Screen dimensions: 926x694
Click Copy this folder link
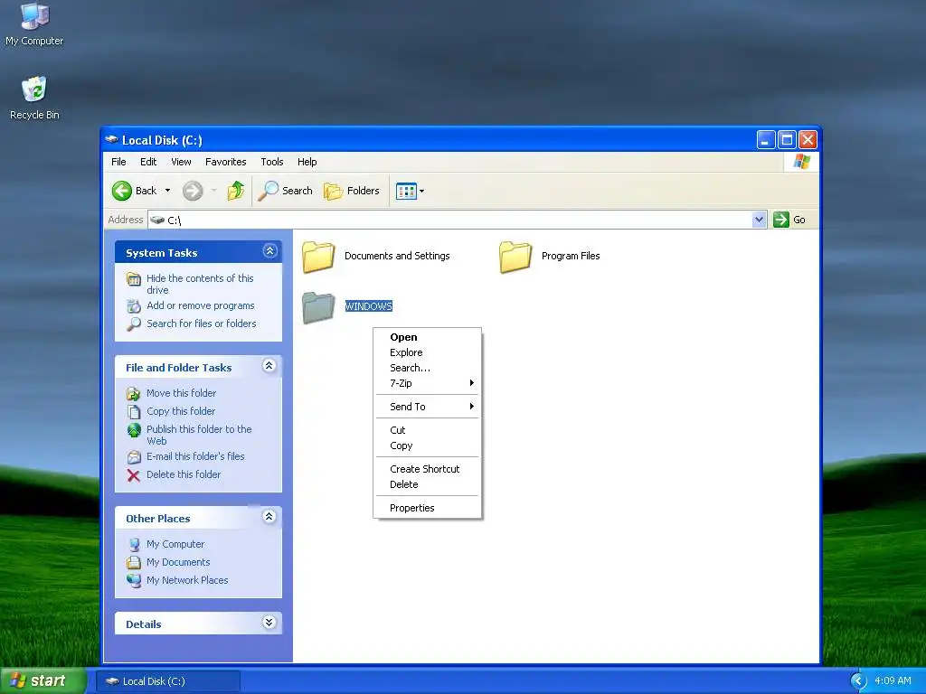pos(181,411)
